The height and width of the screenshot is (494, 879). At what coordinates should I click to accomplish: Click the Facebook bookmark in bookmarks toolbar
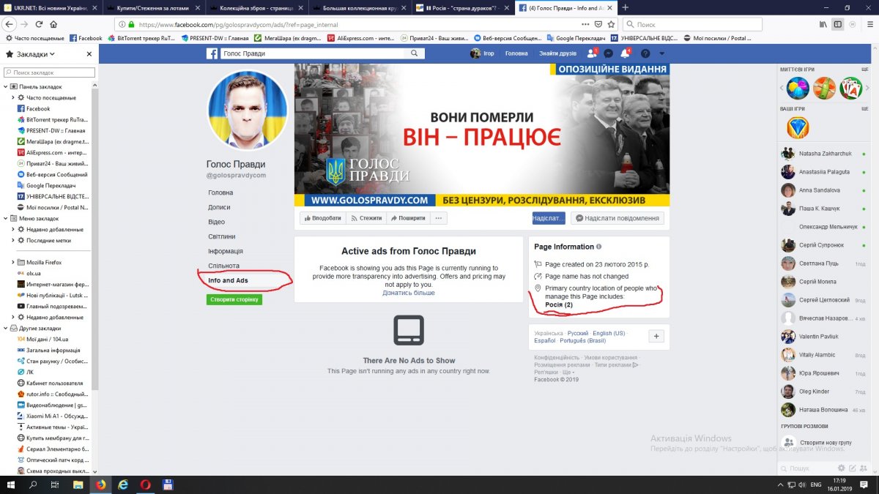86,38
